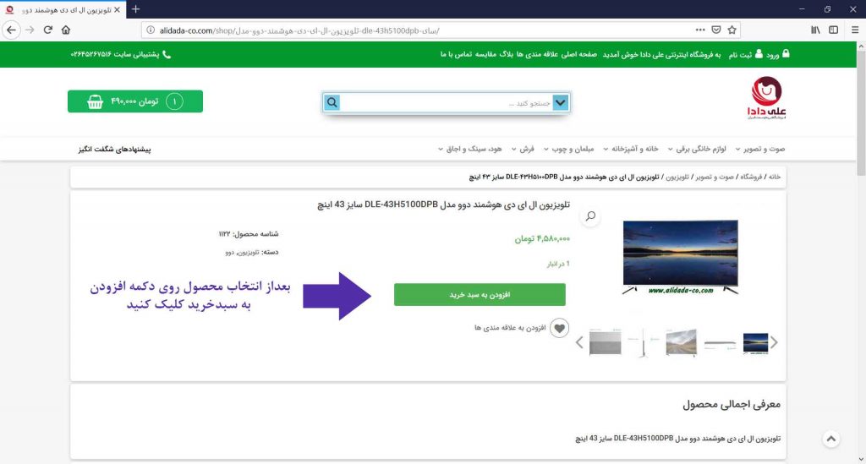Click the scroll-to-top arrow button
This screenshot has width=866, height=464.
pyautogui.click(x=830, y=439)
